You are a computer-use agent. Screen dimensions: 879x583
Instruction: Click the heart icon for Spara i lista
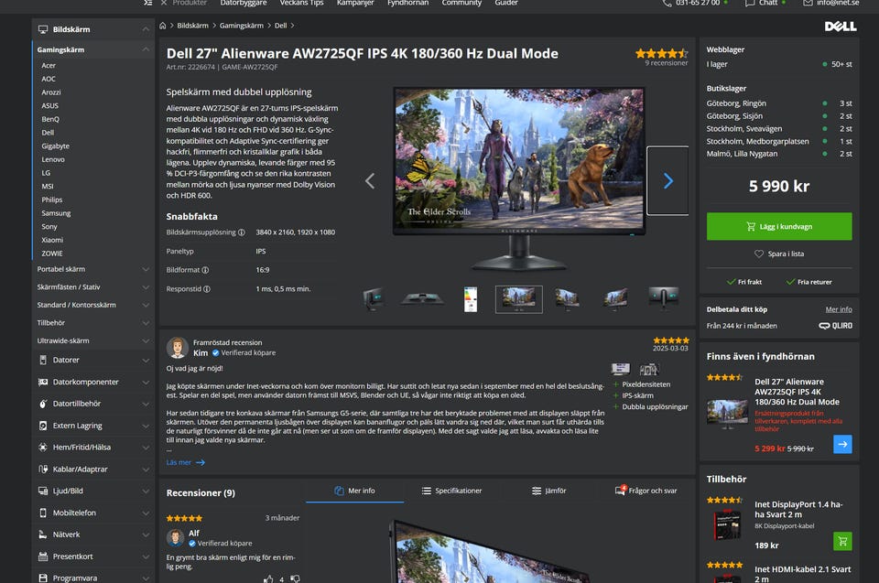[758, 254]
